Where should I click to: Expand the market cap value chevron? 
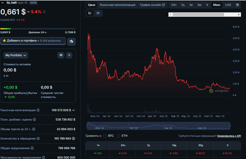73,110
